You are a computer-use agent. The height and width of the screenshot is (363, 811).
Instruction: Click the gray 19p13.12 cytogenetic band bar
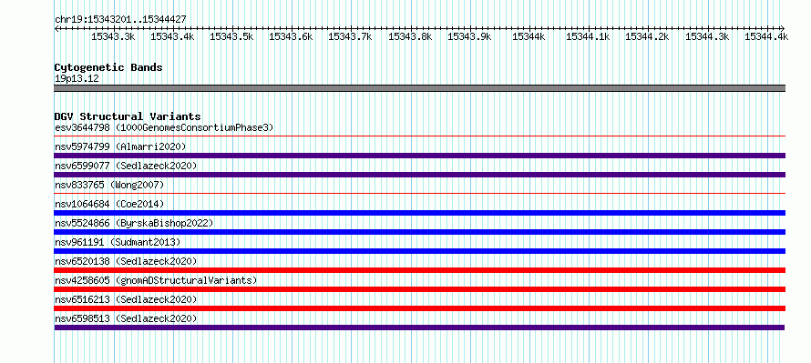[420, 88]
